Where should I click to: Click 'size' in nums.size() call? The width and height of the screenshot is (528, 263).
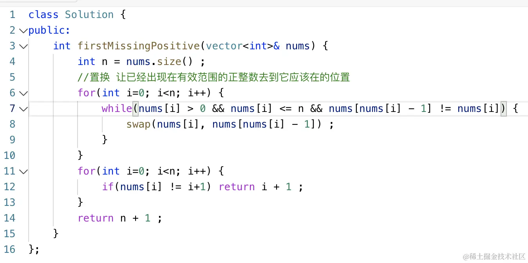point(169,62)
